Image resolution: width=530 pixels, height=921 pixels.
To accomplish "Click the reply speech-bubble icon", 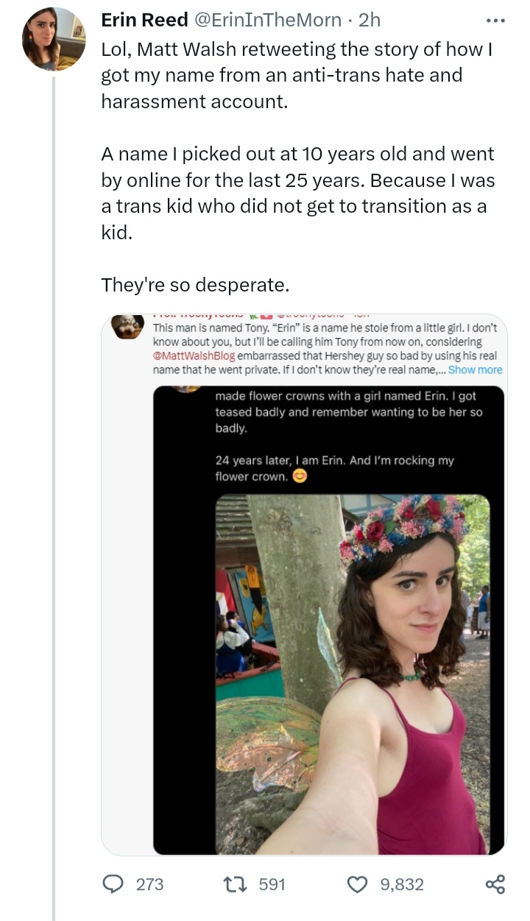I will click(114, 883).
